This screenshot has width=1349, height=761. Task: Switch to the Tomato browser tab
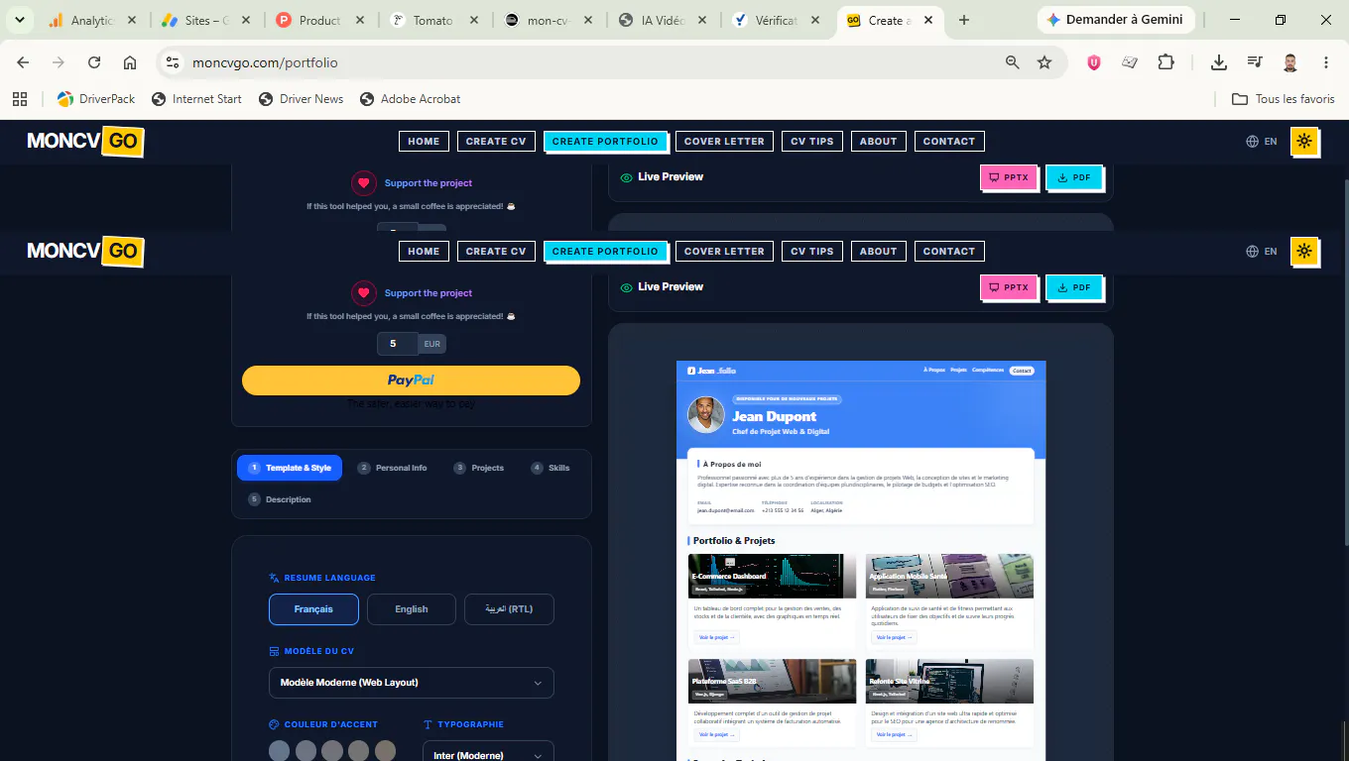click(x=433, y=20)
